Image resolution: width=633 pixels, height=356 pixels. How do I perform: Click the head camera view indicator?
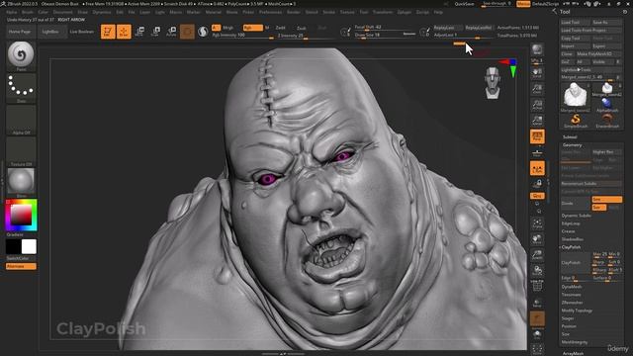(x=493, y=83)
